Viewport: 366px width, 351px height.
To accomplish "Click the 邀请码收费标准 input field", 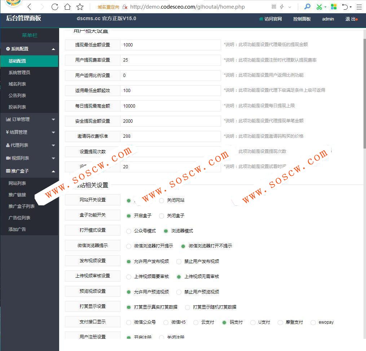I will coord(171,136).
